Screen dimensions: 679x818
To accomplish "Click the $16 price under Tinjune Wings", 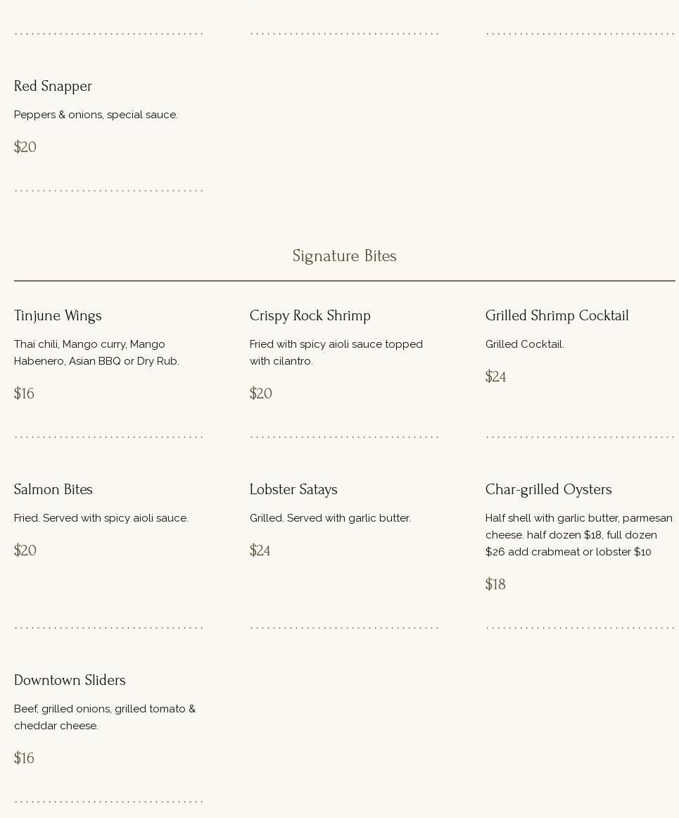I will click(24, 394).
